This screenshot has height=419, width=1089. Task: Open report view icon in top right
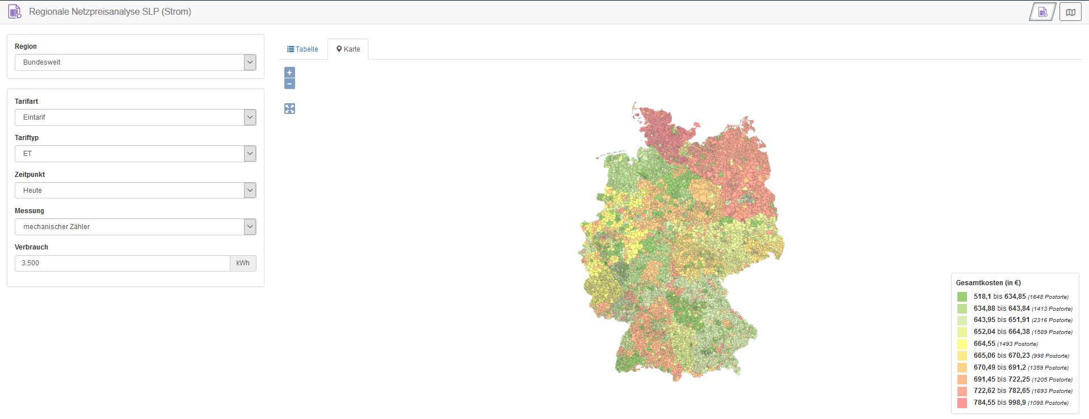[x=1042, y=12]
